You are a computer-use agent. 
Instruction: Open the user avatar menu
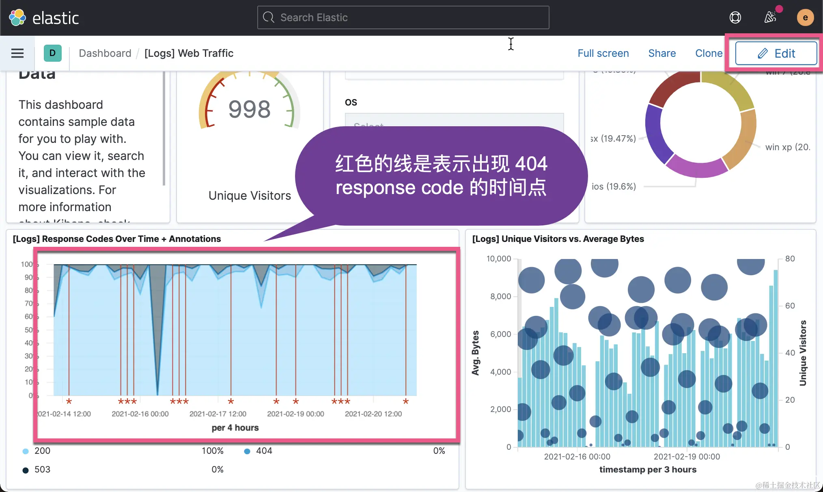(x=805, y=17)
